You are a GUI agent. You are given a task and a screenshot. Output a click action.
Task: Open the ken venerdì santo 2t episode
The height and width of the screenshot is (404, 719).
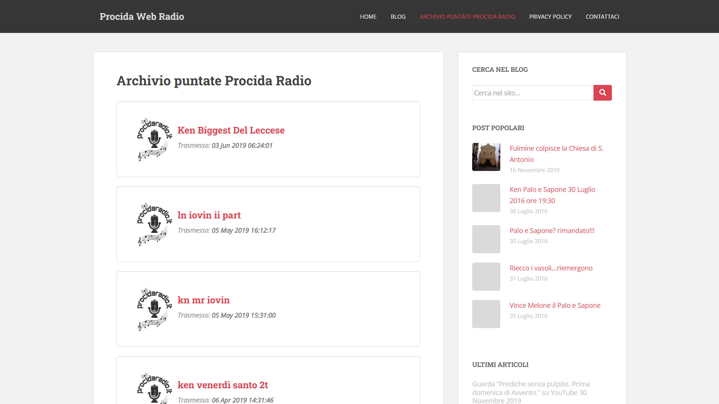pyautogui.click(x=223, y=385)
